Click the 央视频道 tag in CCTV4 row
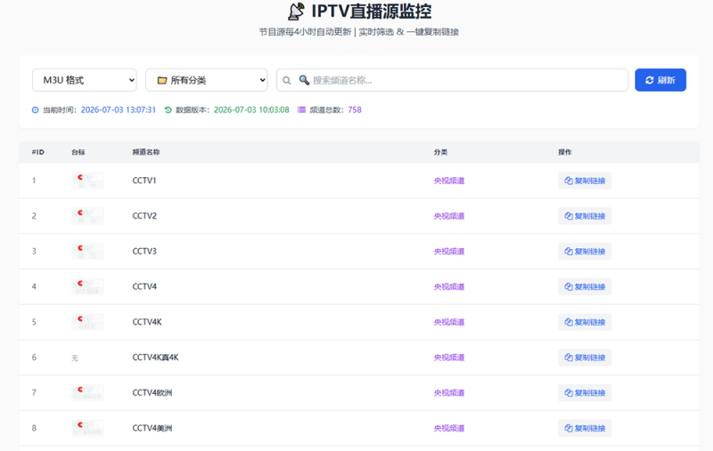Viewport: 713px width, 451px height. pyautogui.click(x=449, y=286)
